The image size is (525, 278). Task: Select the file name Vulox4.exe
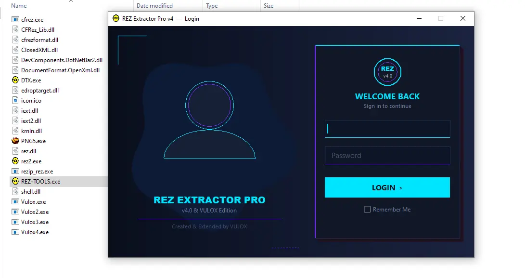(35, 232)
